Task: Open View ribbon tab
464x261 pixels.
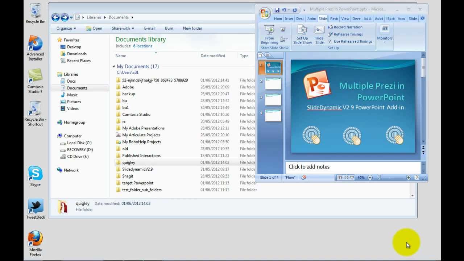Action: [345, 18]
